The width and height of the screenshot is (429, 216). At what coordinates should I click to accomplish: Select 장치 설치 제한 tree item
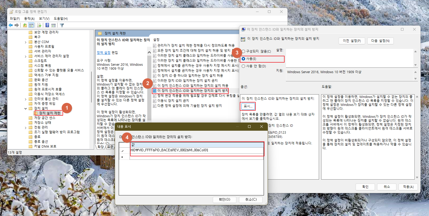click(50, 113)
